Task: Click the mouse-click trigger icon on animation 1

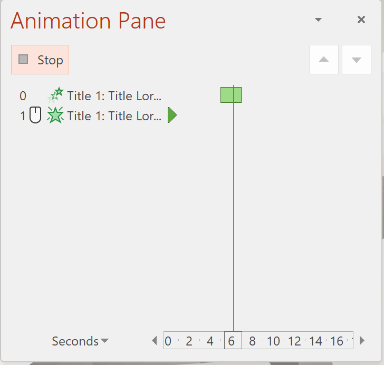Action: (35, 115)
